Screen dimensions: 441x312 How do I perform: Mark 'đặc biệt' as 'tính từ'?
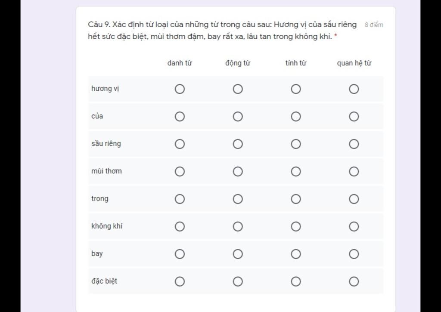tap(295, 281)
